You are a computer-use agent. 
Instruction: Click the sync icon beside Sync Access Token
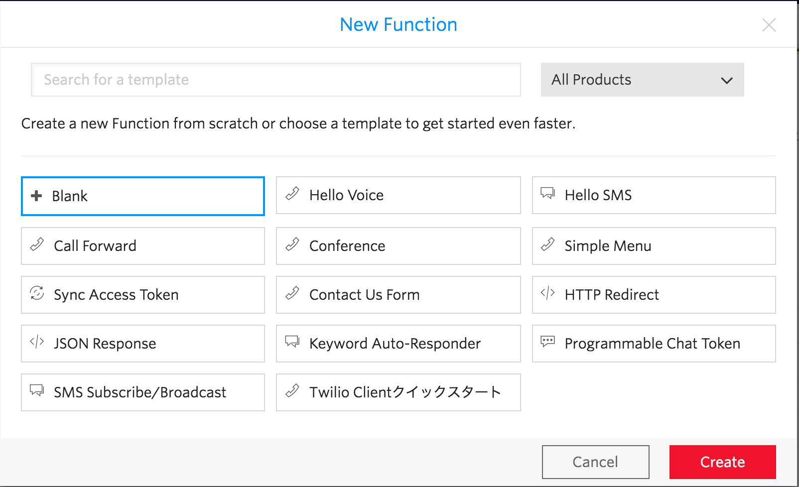coord(37,293)
